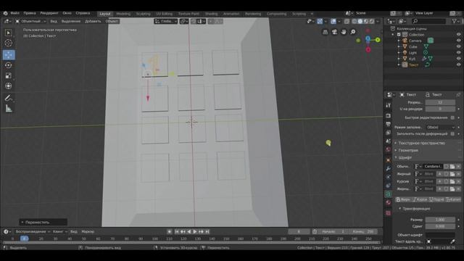This screenshot has height=261, width=464.
Task: Open the Воспроизведение playback dropdown
Action: coord(33,232)
